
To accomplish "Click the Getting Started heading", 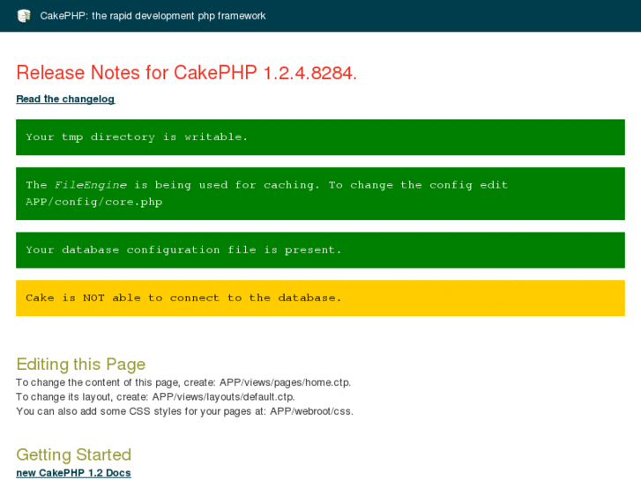I will [x=73, y=454].
